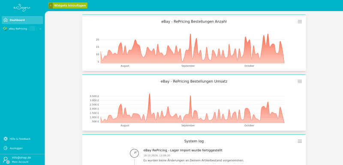The height and width of the screenshot is (165, 343).
Task: Click the account user gear icon
Action: click(x=6, y=160)
